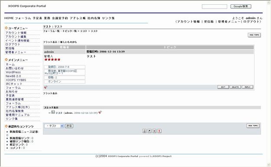Open 予定表 in main menu sidebar
Screen dimensions: 271x167
(x=10, y=95)
